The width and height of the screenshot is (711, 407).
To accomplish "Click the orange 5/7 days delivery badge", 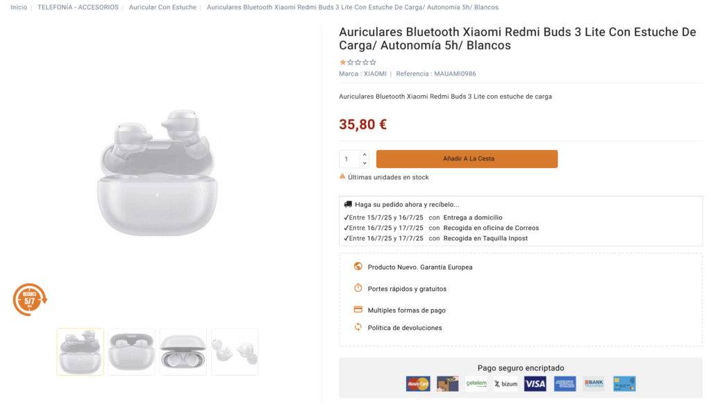I will (30, 300).
